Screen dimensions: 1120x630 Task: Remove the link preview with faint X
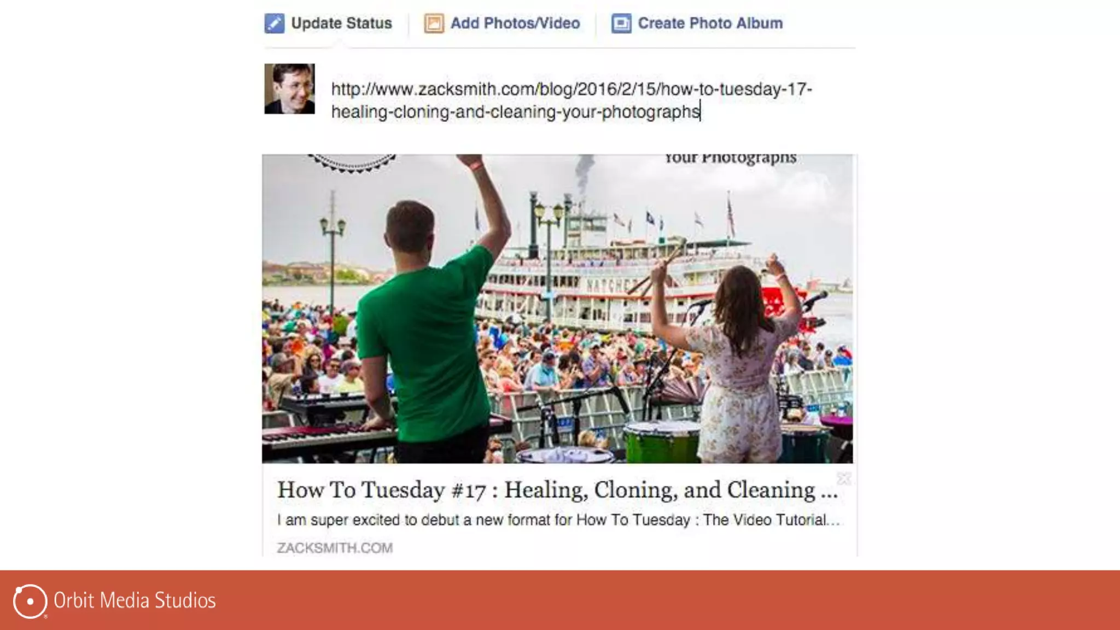(844, 479)
